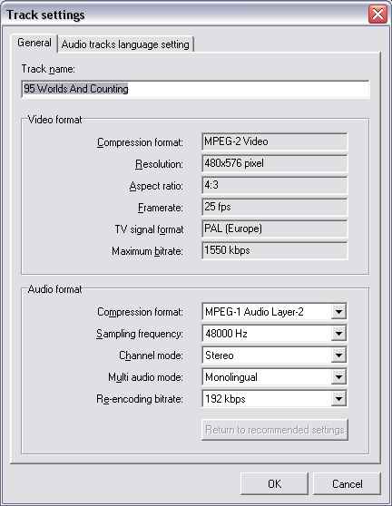This screenshot has height=506, width=392.
Task: Click the Monolingual combo box value
Action: 274,377
